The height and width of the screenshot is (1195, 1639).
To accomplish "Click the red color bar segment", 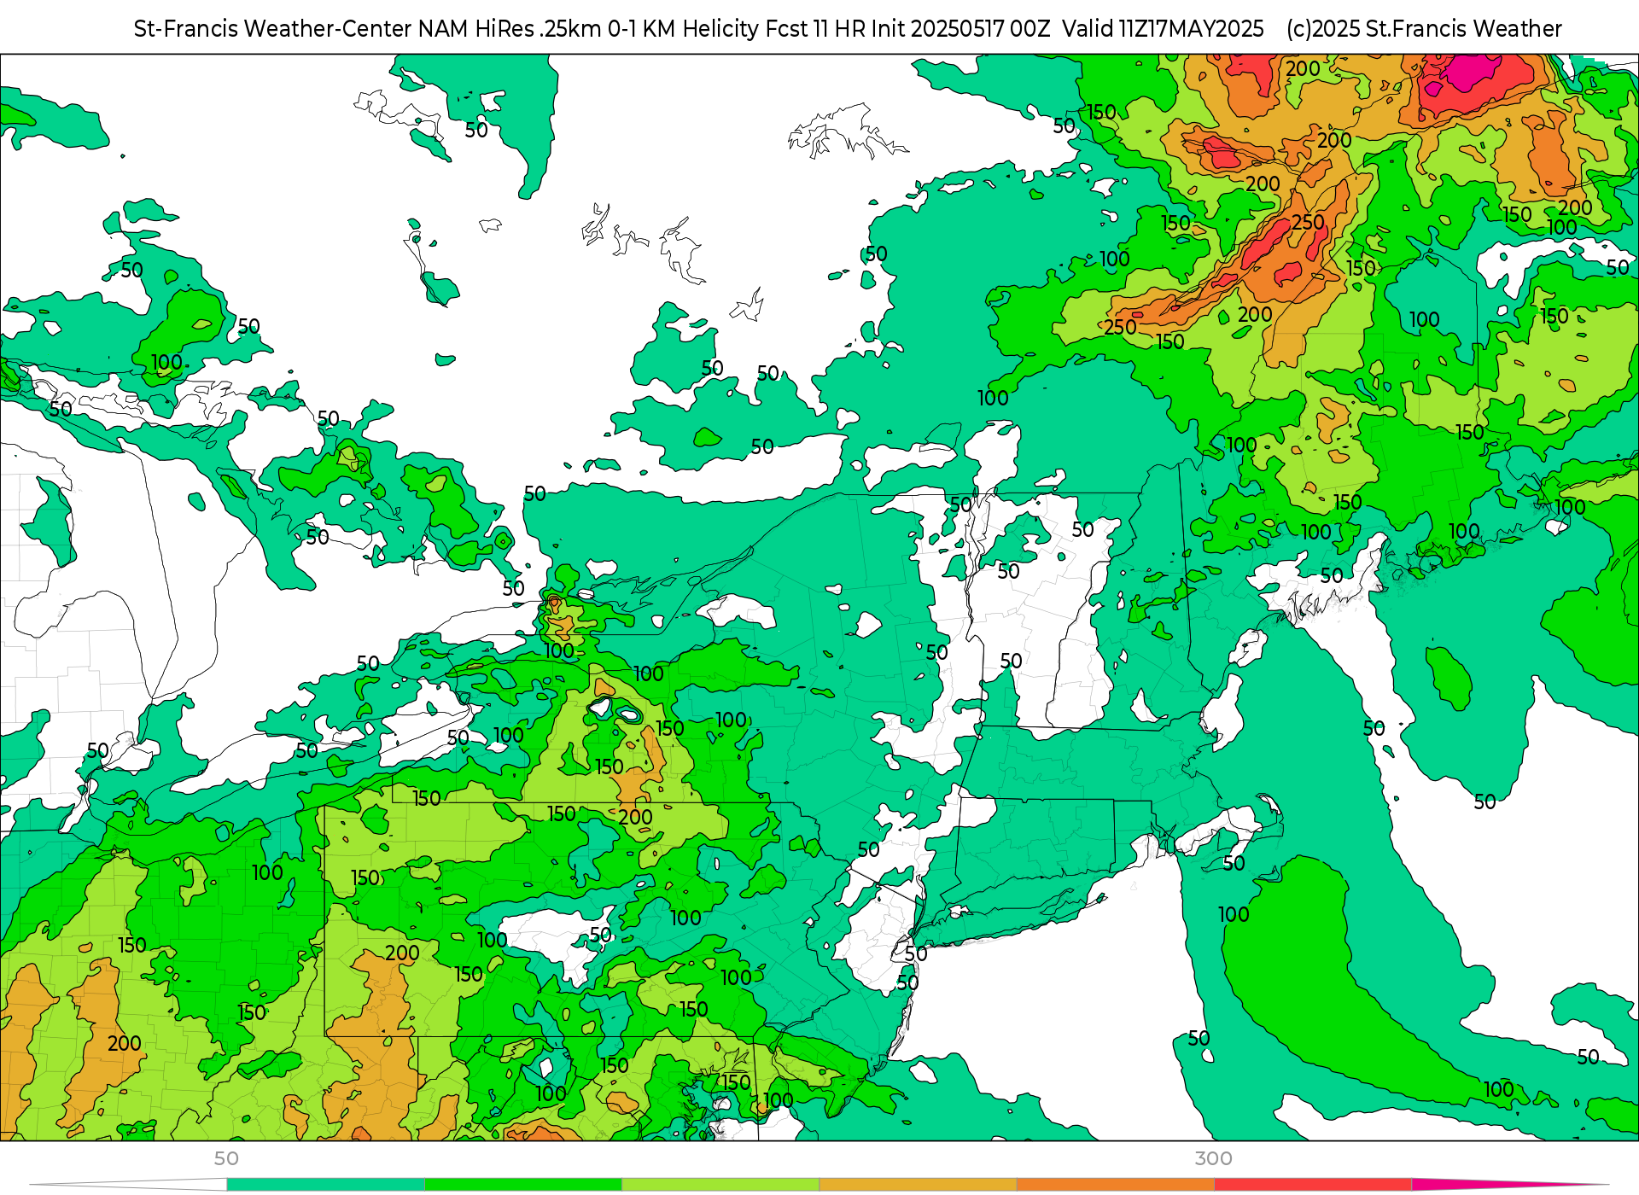I will (x=1312, y=1185).
